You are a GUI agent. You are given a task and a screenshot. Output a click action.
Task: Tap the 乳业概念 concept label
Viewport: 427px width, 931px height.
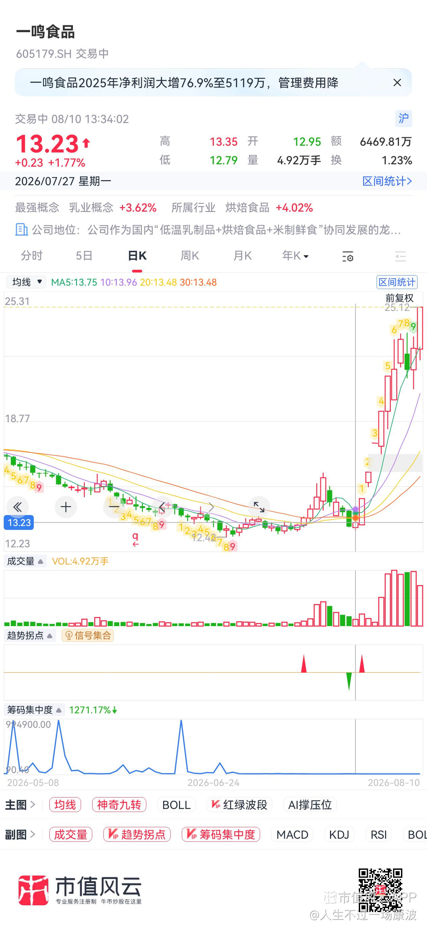tap(91, 208)
